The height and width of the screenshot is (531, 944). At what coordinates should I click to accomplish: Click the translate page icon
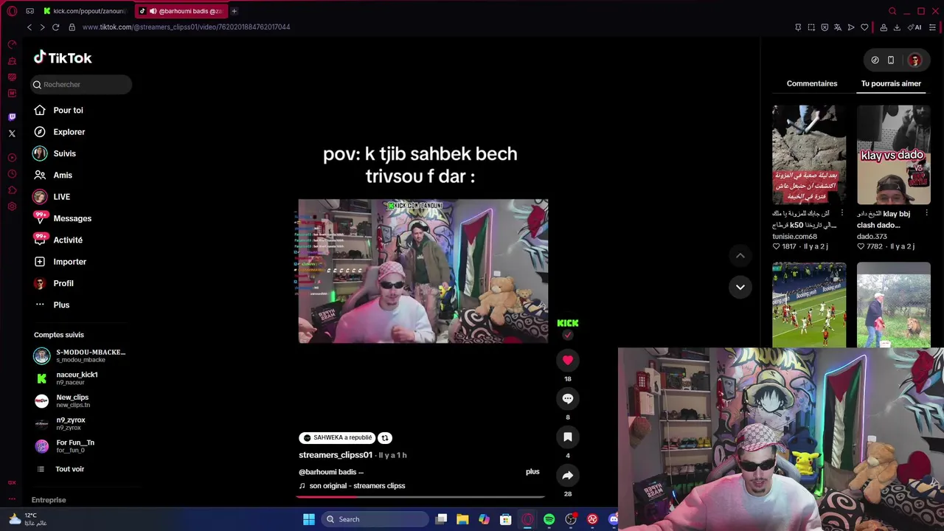click(x=838, y=27)
